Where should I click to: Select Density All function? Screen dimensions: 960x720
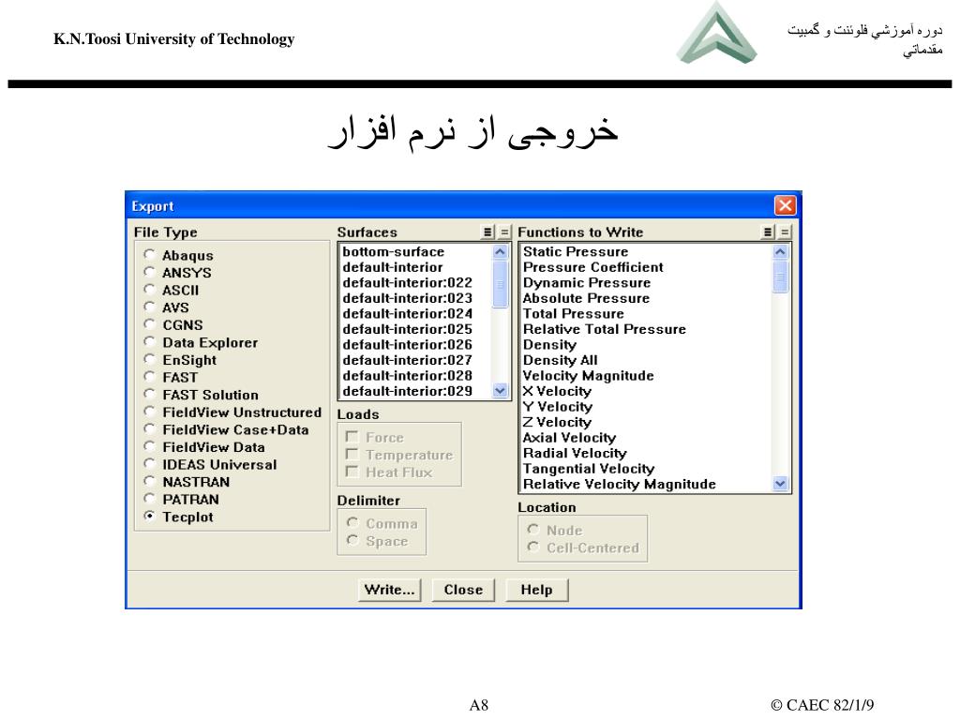tap(646, 360)
